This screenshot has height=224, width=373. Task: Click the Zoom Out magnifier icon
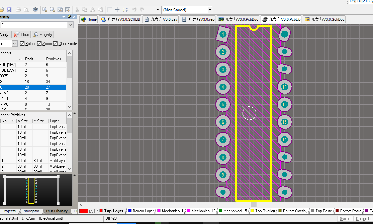point(52,10)
